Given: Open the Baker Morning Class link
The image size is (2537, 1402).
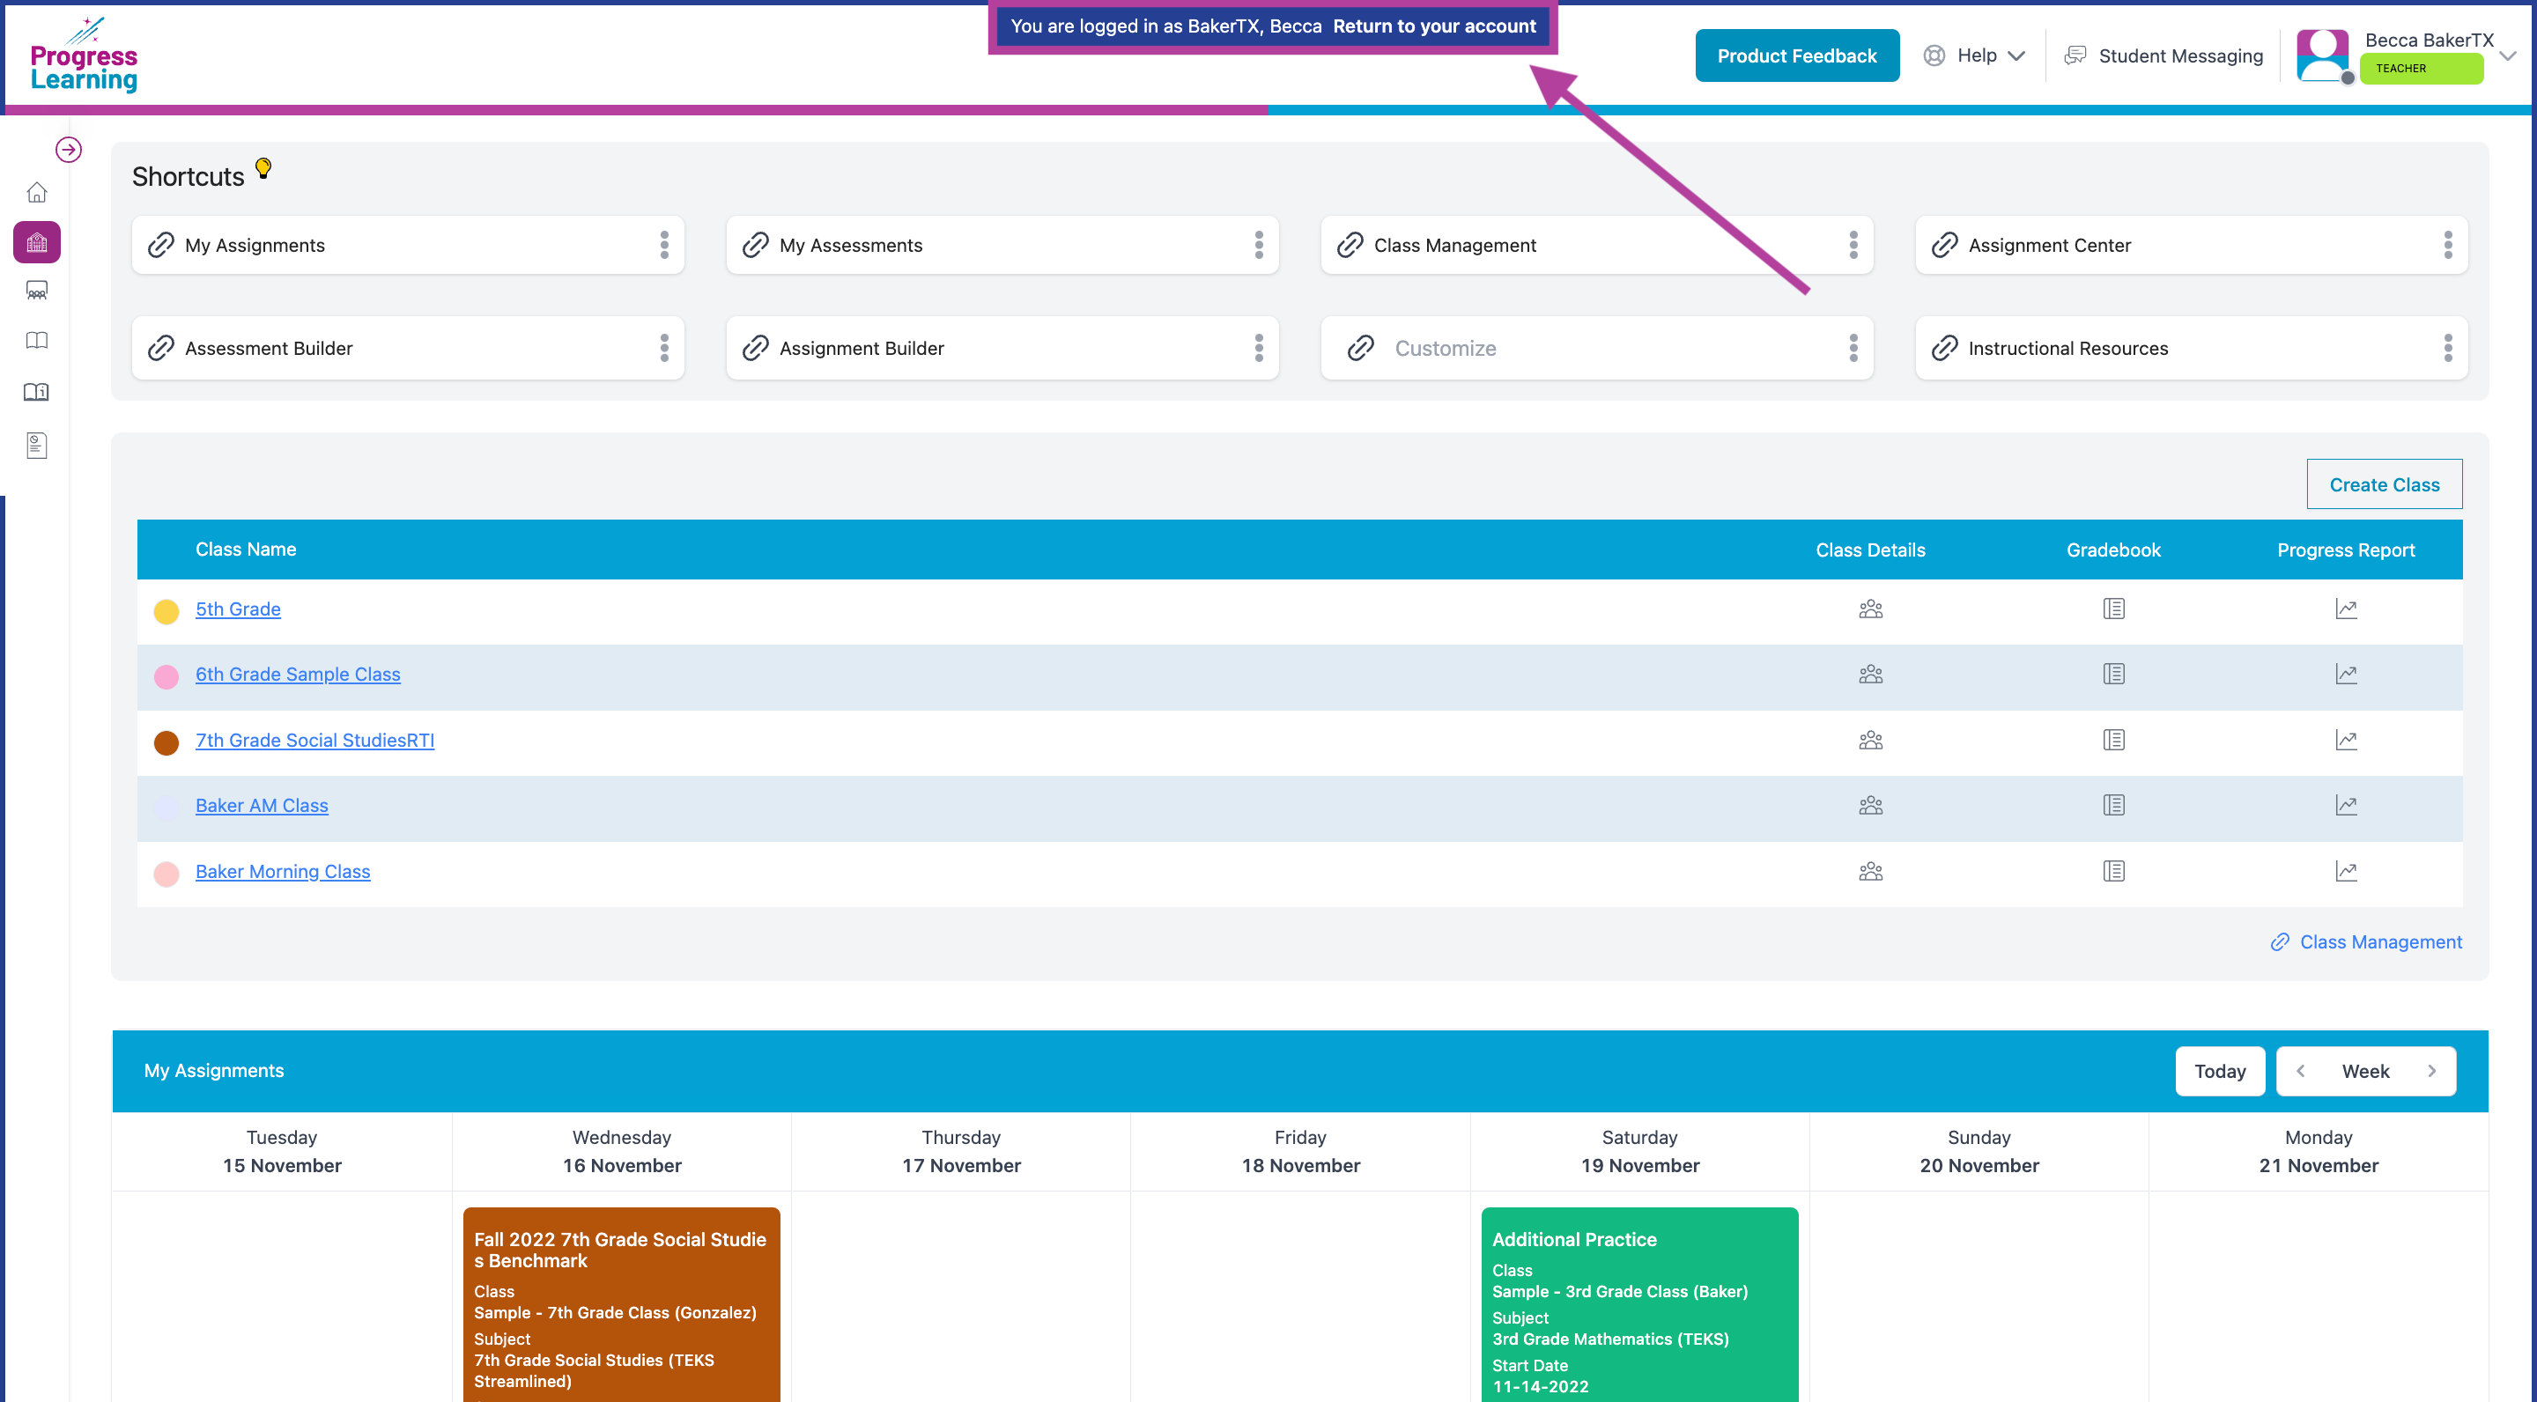Looking at the screenshot, I should [283, 871].
